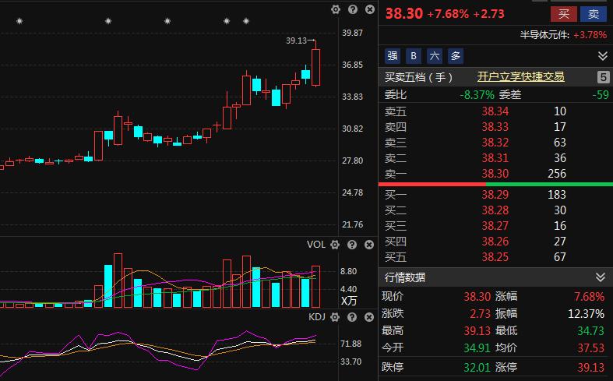613x381 pixels.
Task: Select 卖四 price 38.33
Action: (495, 127)
